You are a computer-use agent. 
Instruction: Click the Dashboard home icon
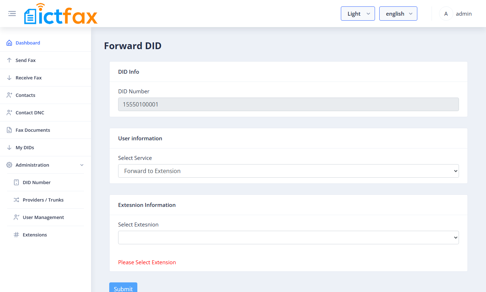[x=9, y=43]
